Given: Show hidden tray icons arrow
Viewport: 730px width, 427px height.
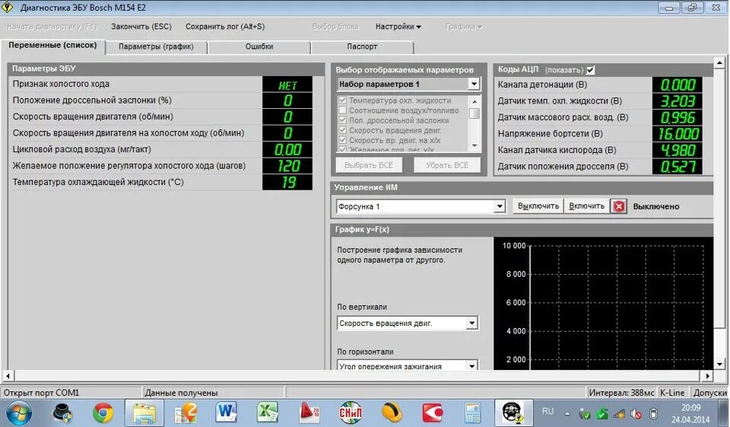Looking at the screenshot, I should [567, 413].
